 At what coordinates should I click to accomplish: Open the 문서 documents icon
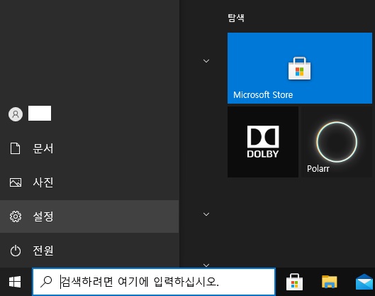(16, 148)
